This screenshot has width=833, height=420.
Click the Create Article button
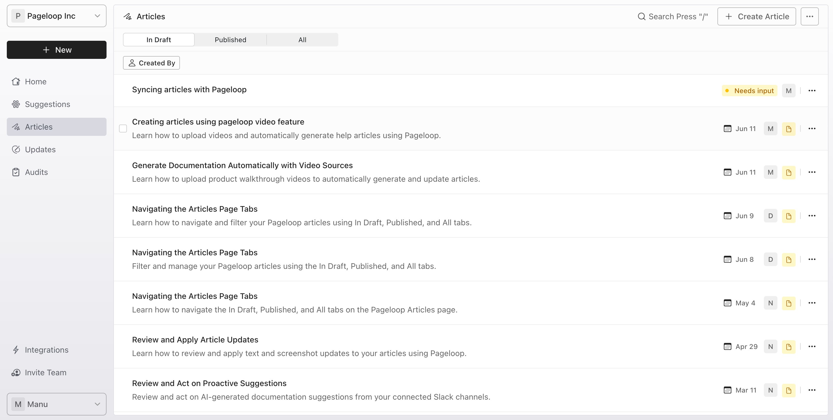click(x=757, y=16)
